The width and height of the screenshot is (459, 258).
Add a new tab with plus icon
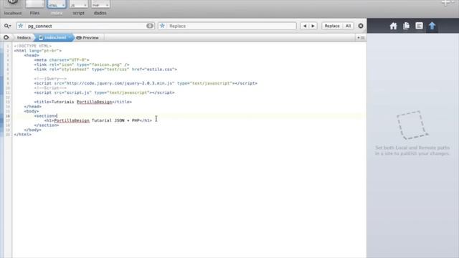[446, 3]
